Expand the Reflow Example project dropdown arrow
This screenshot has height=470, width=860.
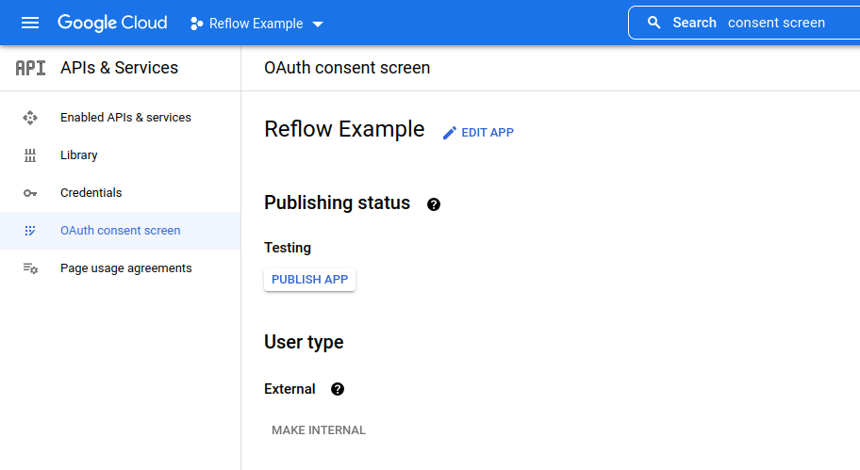[318, 24]
